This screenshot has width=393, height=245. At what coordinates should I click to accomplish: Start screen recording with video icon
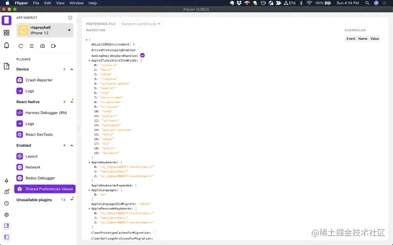point(53,46)
